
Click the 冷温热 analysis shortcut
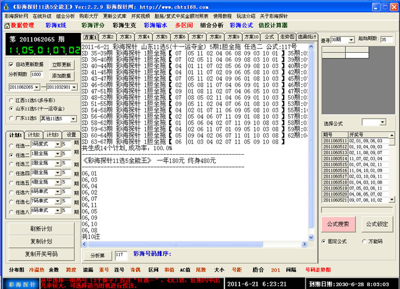coord(36,270)
